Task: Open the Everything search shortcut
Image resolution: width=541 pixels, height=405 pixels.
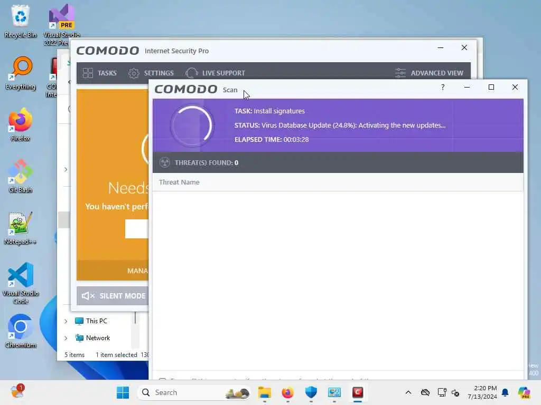Action: click(x=21, y=73)
